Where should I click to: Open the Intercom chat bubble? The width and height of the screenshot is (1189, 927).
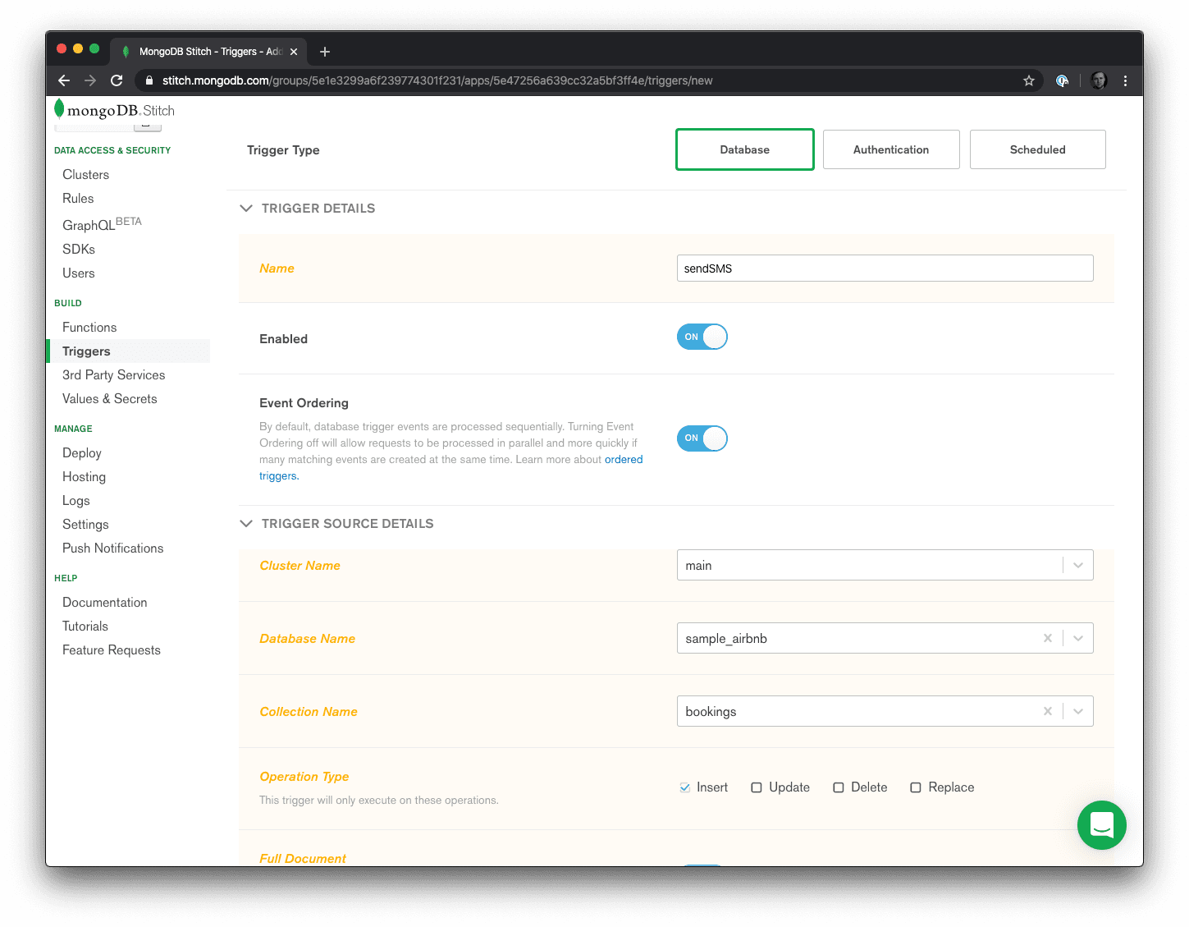(x=1101, y=825)
